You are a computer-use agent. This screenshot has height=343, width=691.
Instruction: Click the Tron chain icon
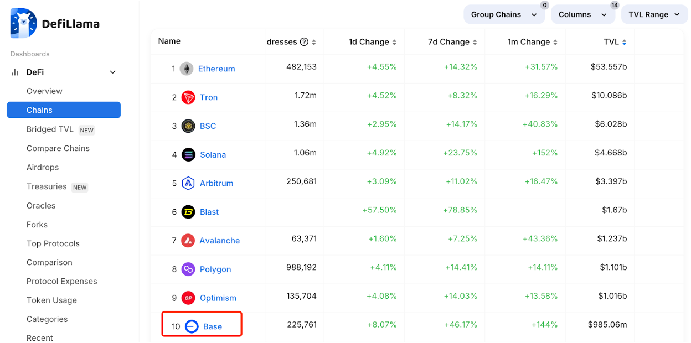tap(188, 97)
